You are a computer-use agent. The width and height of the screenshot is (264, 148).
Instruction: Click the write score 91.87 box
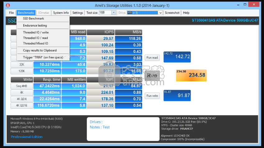point(177,95)
